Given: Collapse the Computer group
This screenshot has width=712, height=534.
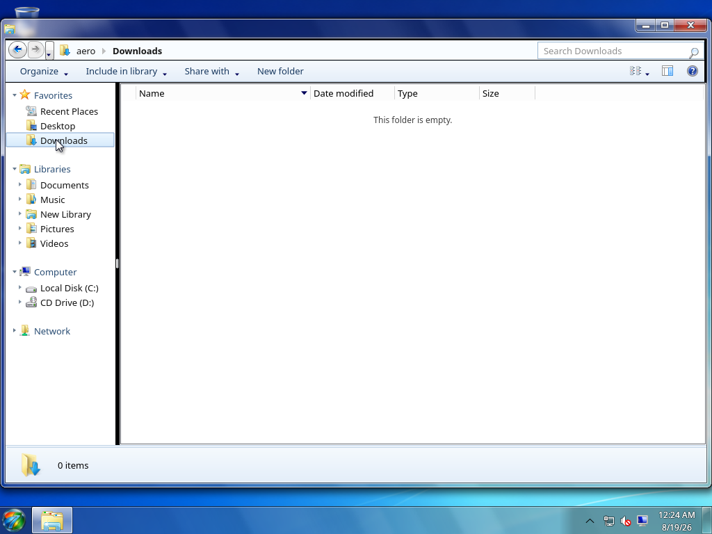Looking at the screenshot, I should coord(15,272).
